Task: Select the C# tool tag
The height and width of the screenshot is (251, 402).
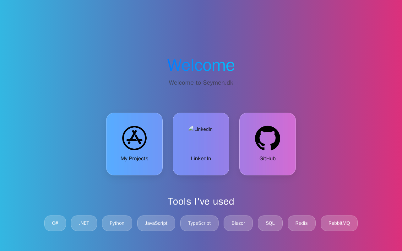Action: (55, 223)
